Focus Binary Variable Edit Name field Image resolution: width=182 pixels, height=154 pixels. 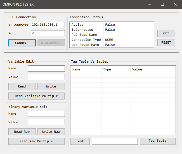[x=46, y=114]
